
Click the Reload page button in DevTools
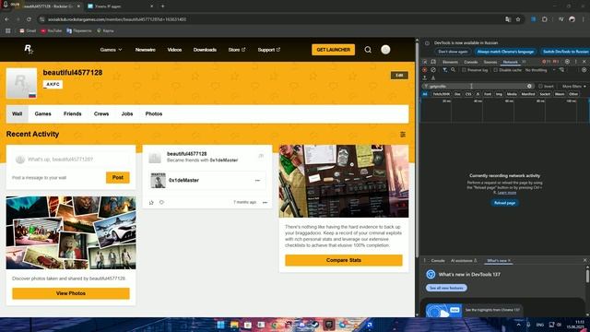point(504,203)
